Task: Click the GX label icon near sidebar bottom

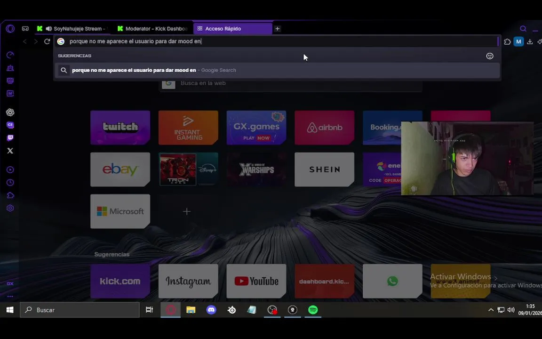Action: click(10, 283)
